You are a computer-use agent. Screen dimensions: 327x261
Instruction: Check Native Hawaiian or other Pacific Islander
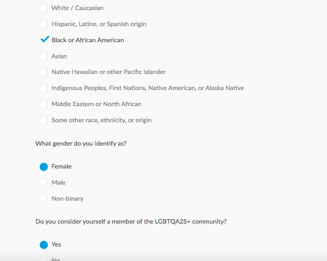[x=43, y=72]
